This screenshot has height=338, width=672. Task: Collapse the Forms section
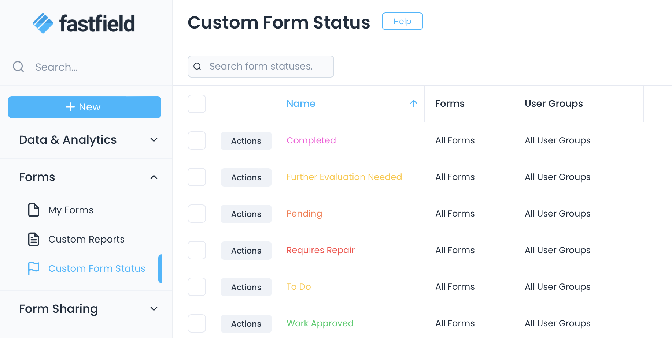coord(154,177)
